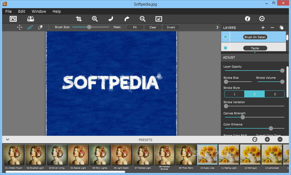Image resolution: width=291 pixels, height=175 pixels.
Task: Apply the 06 Light Depth preset
Action: pyautogui.click(x=121, y=155)
